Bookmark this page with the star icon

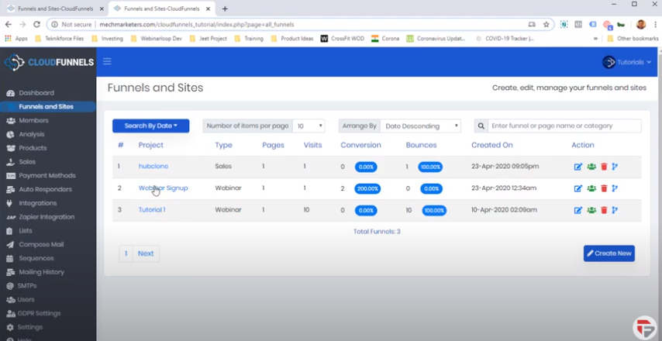tap(546, 24)
